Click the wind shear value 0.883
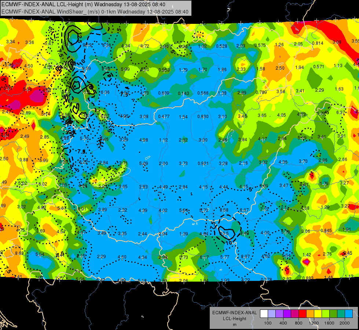The height and width of the screenshot is (330, 359). (x=308, y=278)
